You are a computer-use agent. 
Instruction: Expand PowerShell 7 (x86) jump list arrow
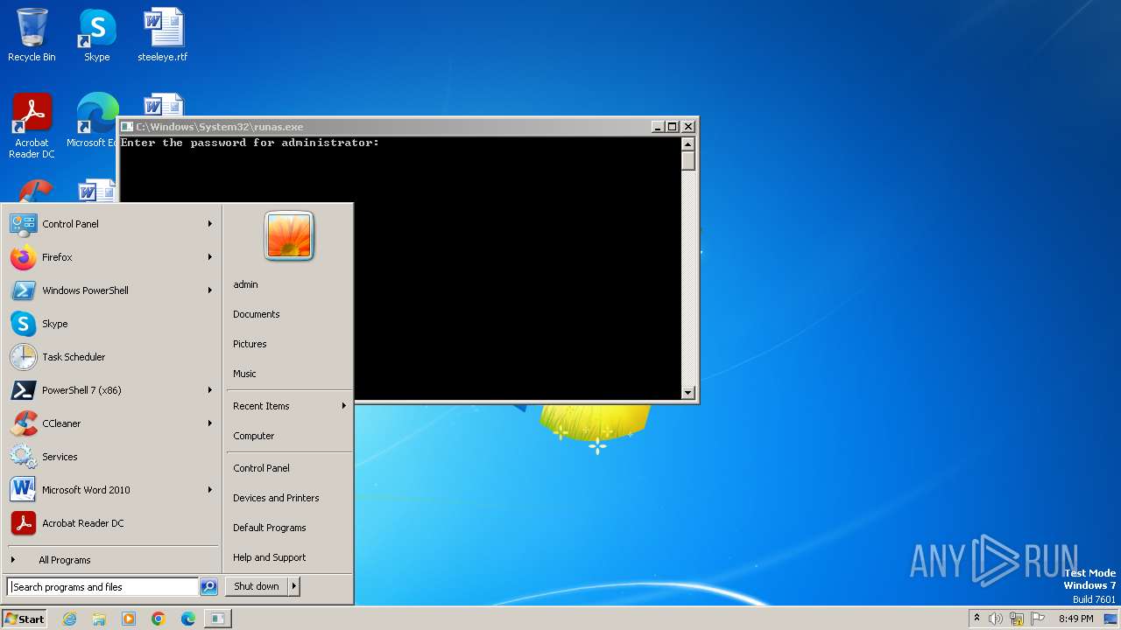coord(210,390)
